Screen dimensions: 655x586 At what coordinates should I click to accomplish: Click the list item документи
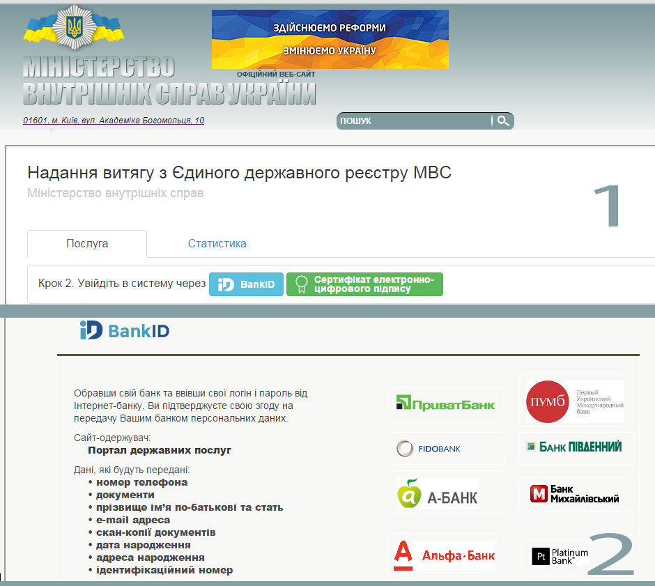pyautogui.click(x=125, y=495)
